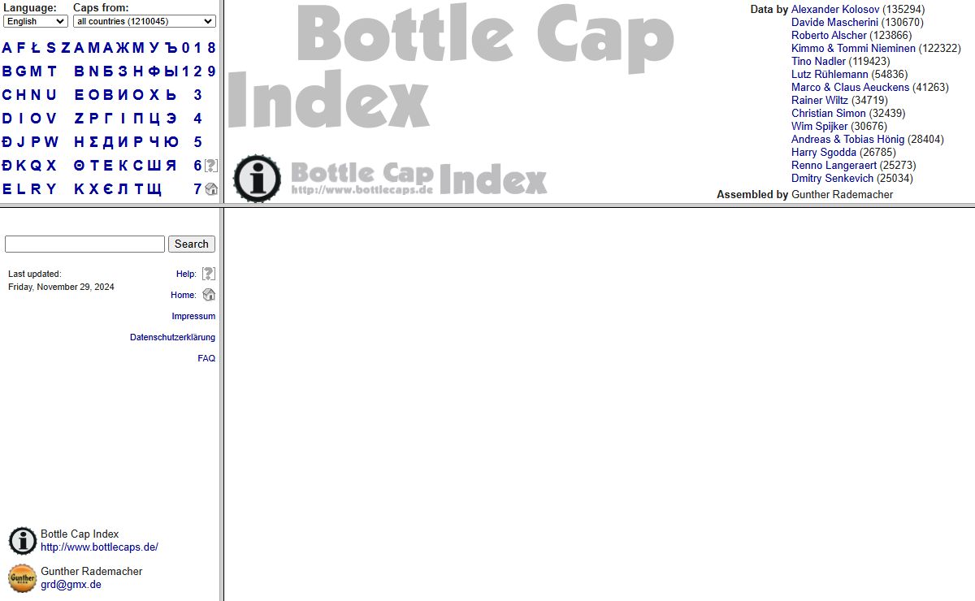975x601 pixels.
Task: Select digit 9 in the index
Action: click(211, 71)
